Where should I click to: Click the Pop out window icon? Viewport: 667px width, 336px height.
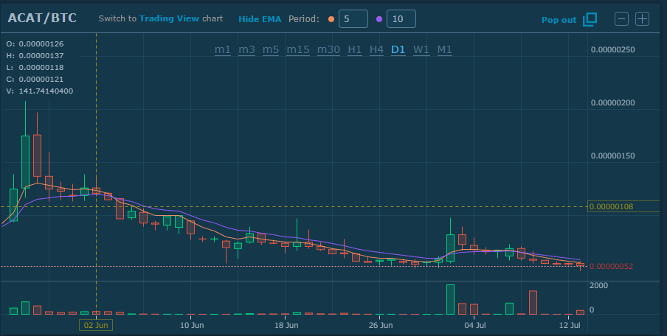point(590,19)
